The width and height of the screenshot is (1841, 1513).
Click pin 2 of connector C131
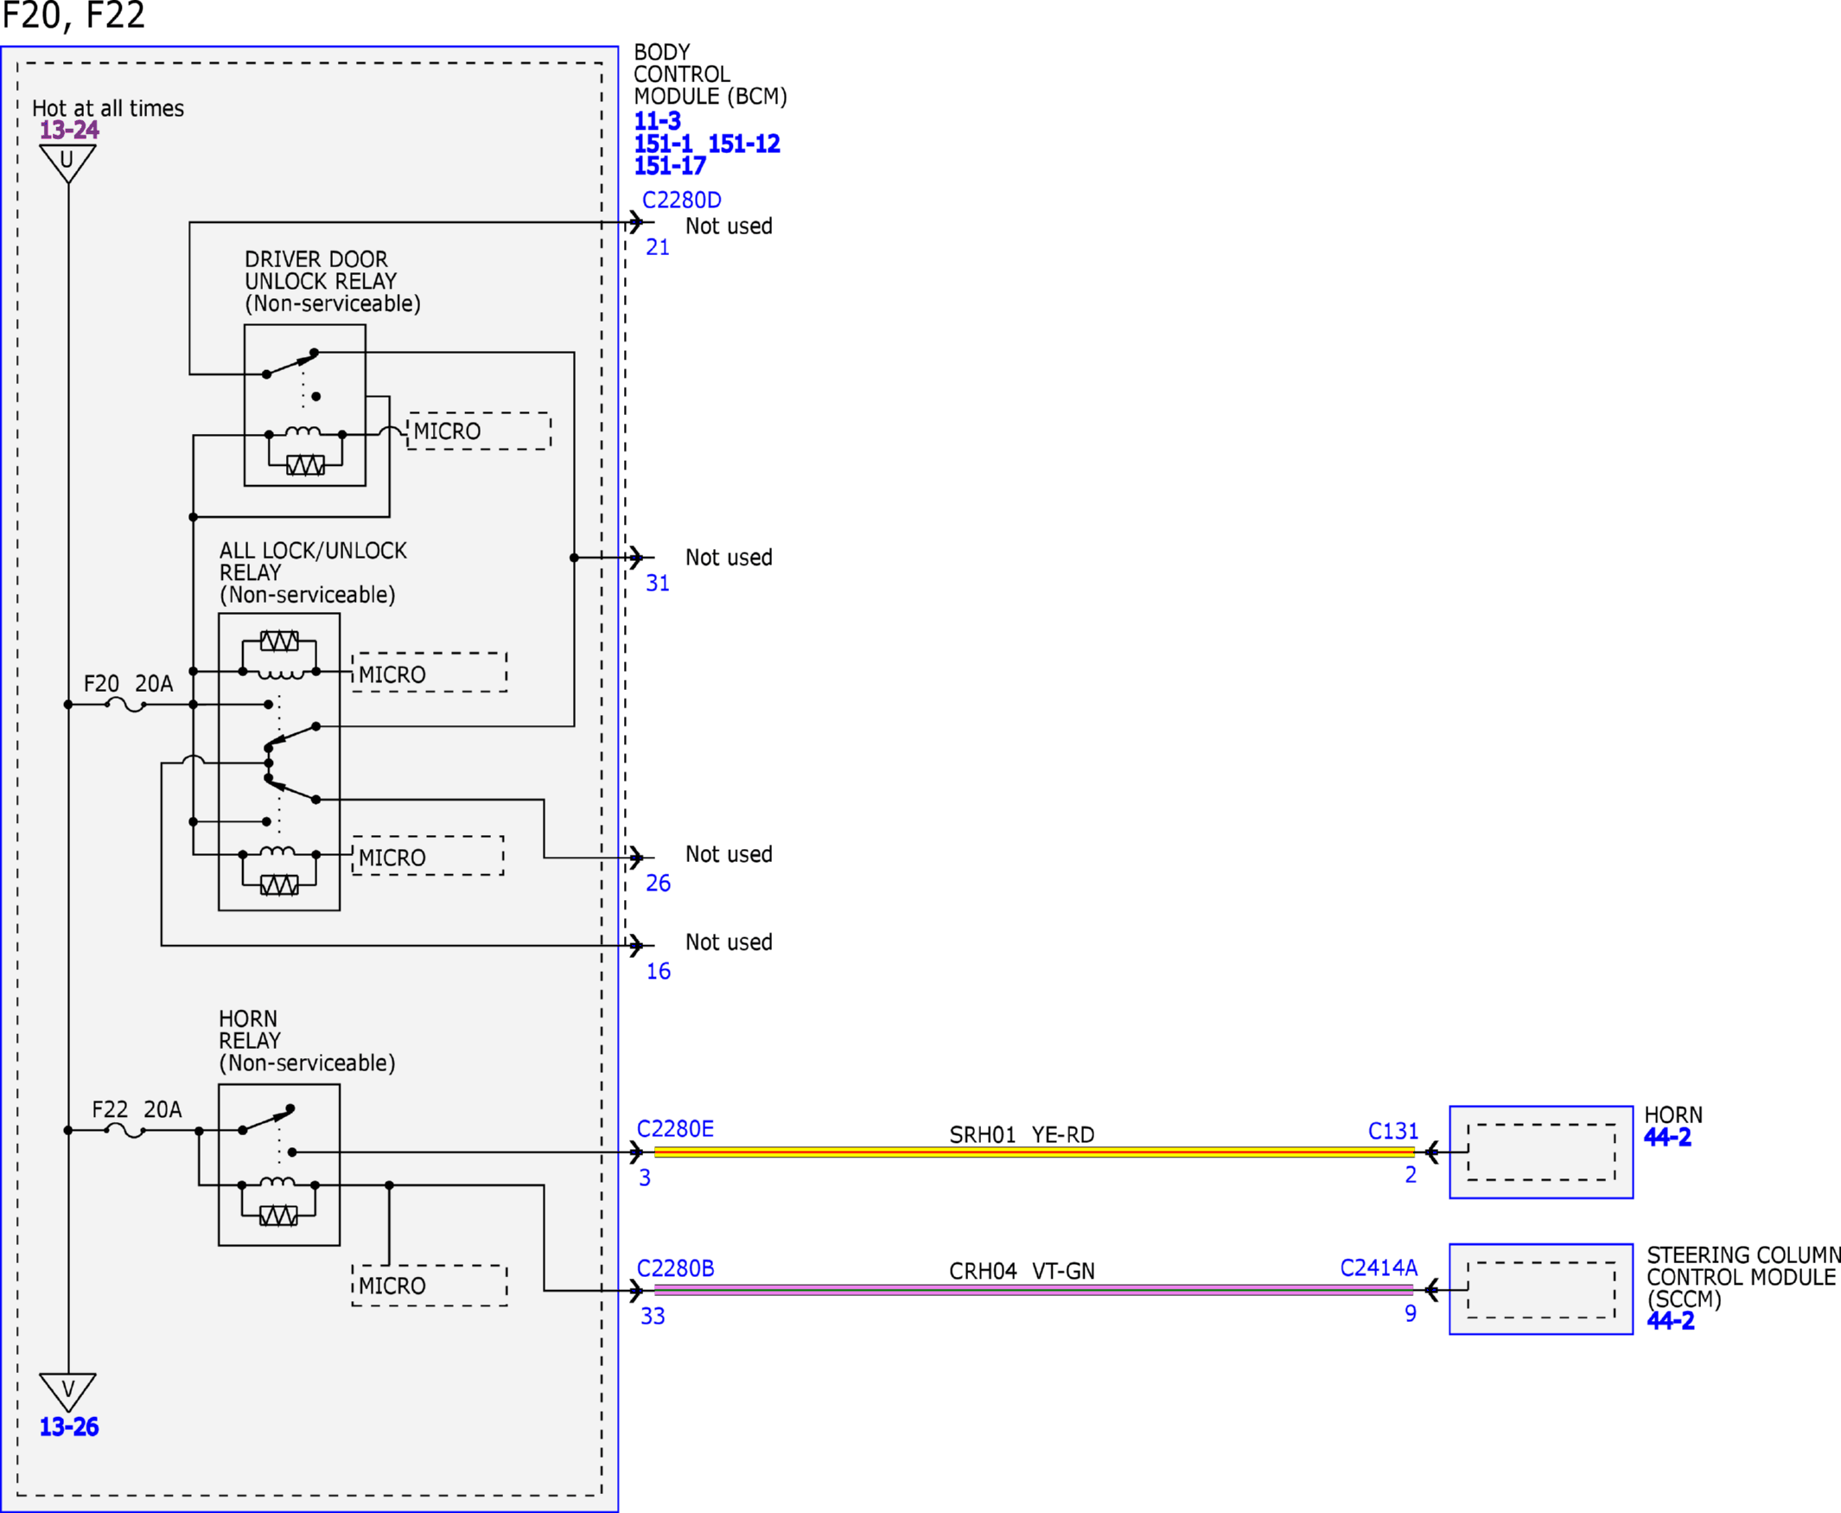coord(1411,1175)
